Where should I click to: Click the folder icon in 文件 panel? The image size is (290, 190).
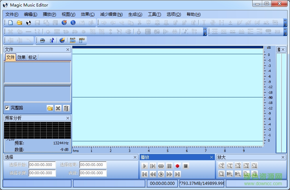click(x=50, y=108)
